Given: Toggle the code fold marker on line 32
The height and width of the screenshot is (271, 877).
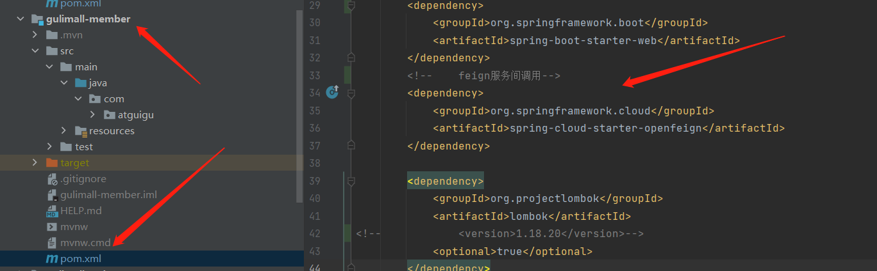Looking at the screenshot, I should 351,58.
